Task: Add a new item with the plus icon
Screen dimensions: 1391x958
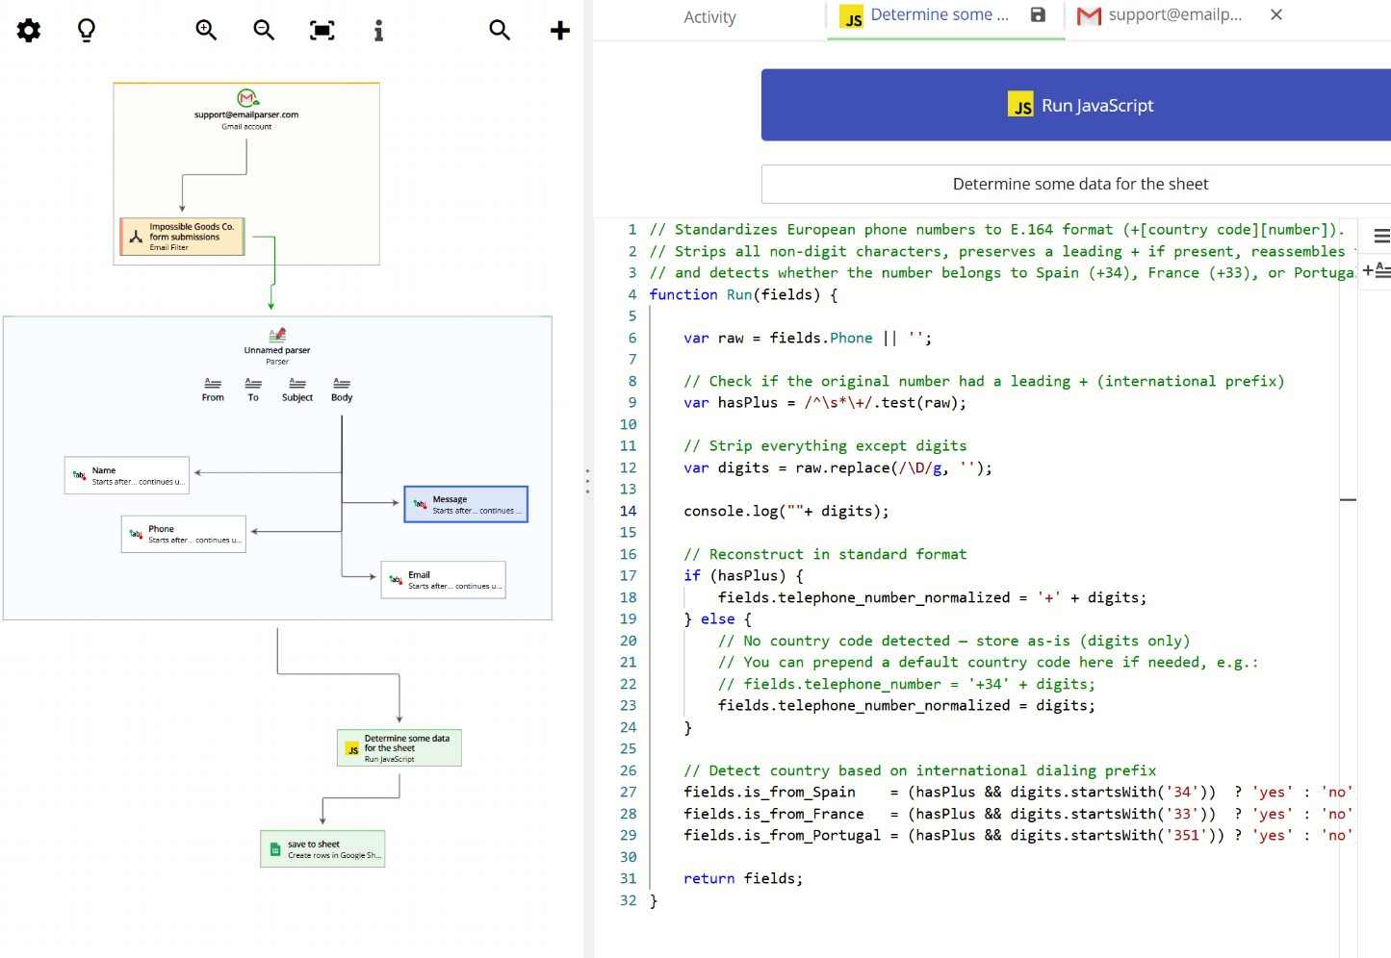Action: point(559,30)
